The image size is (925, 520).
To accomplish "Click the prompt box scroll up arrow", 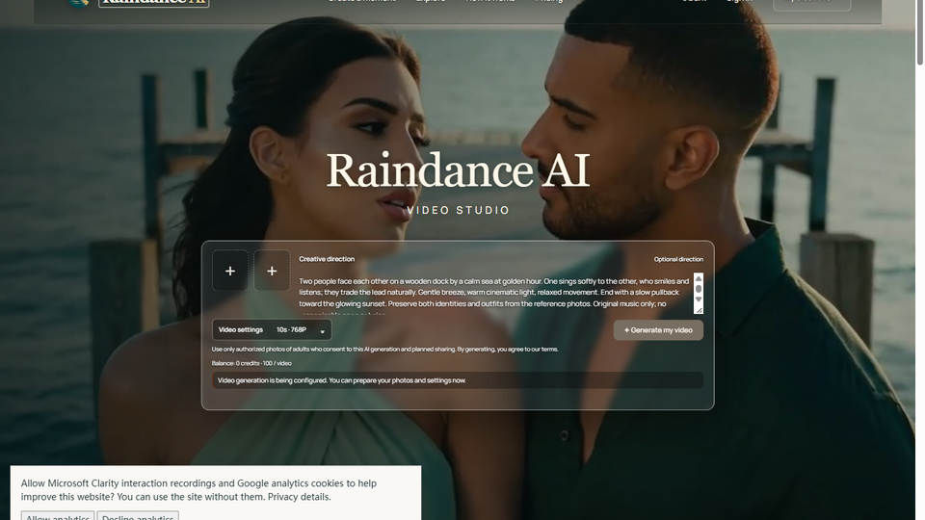I will (699, 278).
